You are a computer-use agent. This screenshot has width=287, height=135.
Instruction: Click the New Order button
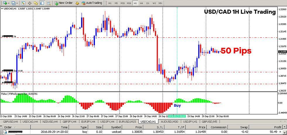(64, 3)
